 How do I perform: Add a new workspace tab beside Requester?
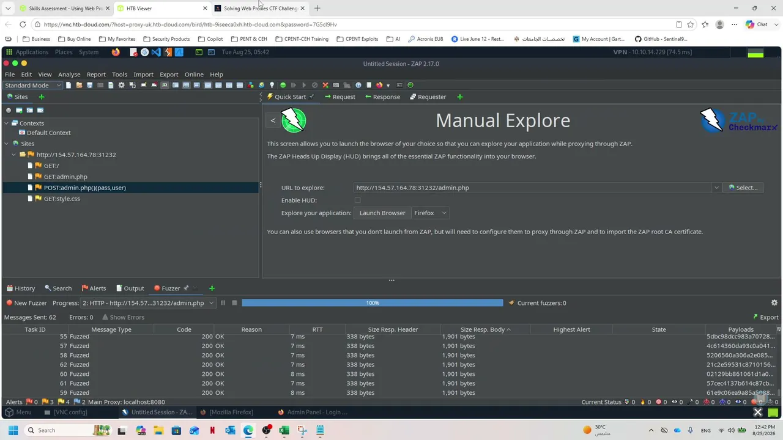coord(460,97)
